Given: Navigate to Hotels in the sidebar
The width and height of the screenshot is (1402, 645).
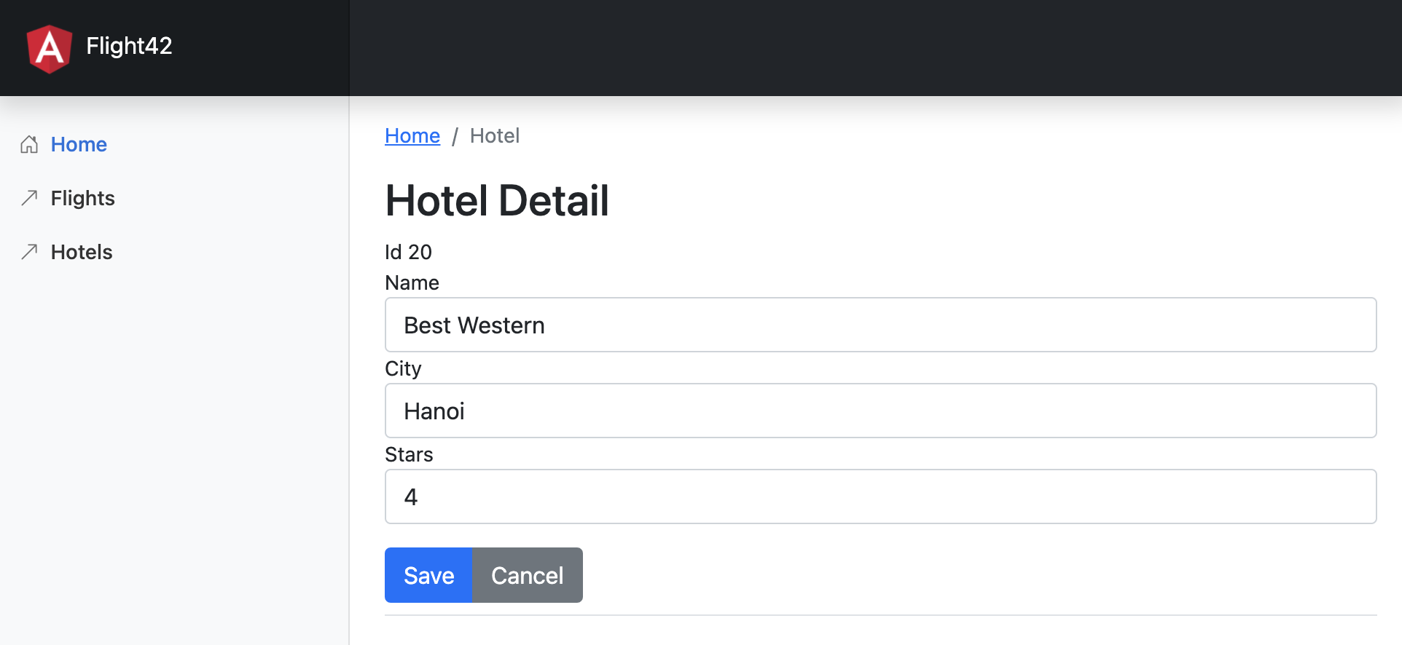Looking at the screenshot, I should coord(82,252).
